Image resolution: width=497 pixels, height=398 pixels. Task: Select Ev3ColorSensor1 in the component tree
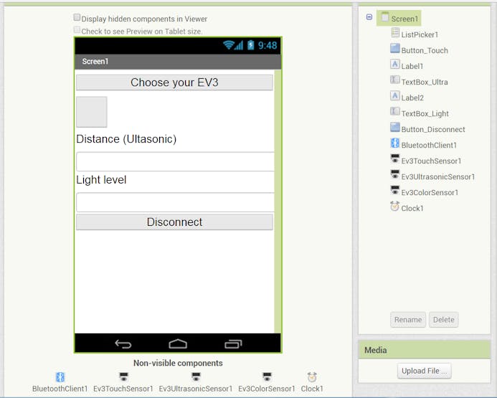click(x=429, y=192)
